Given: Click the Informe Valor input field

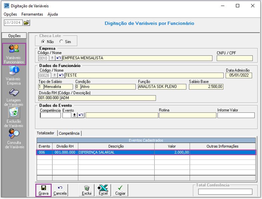Looking at the screenshot, I should tap(236, 115).
